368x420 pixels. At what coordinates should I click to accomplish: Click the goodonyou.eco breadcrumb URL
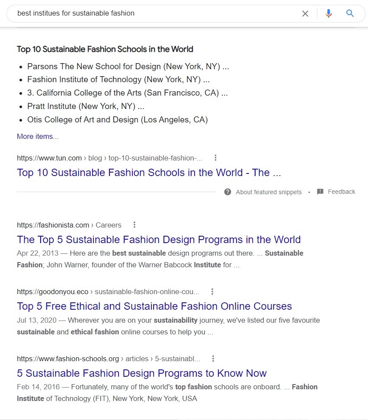108,292
